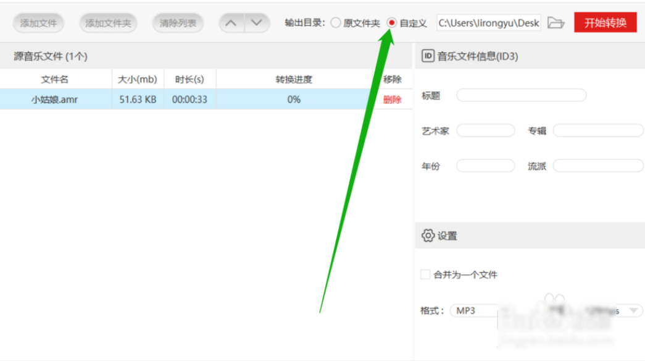The image size is (645, 361).
Task: Select the 原文件夹 output directory option
Action: [336, 22]
